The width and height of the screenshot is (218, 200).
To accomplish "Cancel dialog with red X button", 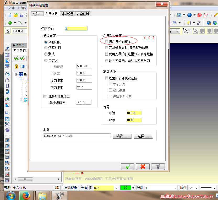I will point(143,166).
